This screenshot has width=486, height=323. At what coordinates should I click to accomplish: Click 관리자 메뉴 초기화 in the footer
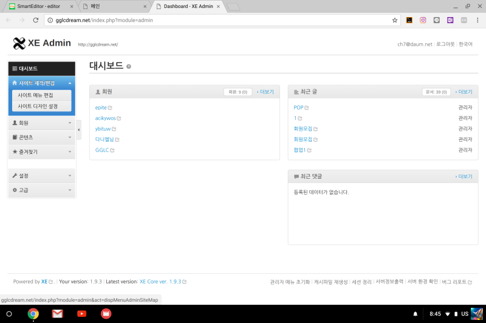(x=290, y=282)
